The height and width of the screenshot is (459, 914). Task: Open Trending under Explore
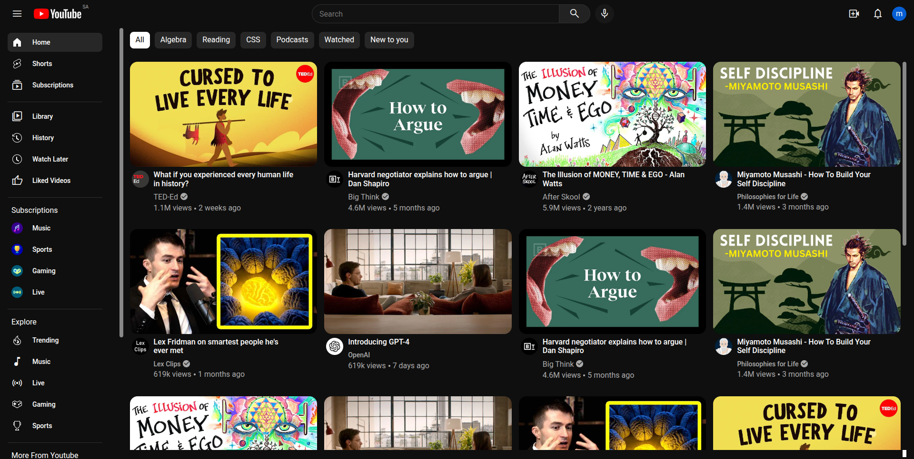coord(45,340)
